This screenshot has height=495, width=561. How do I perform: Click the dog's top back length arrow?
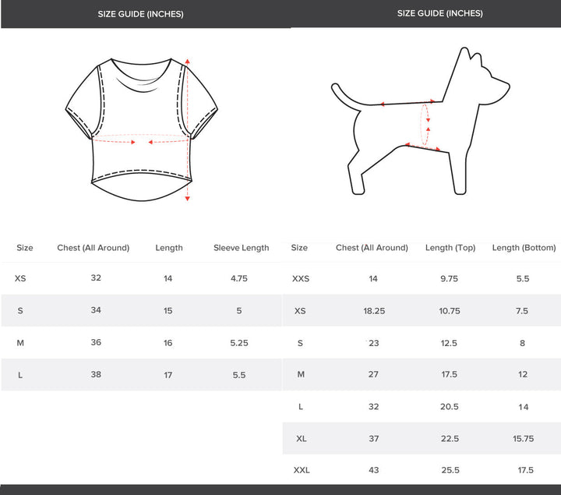[408, 102]
